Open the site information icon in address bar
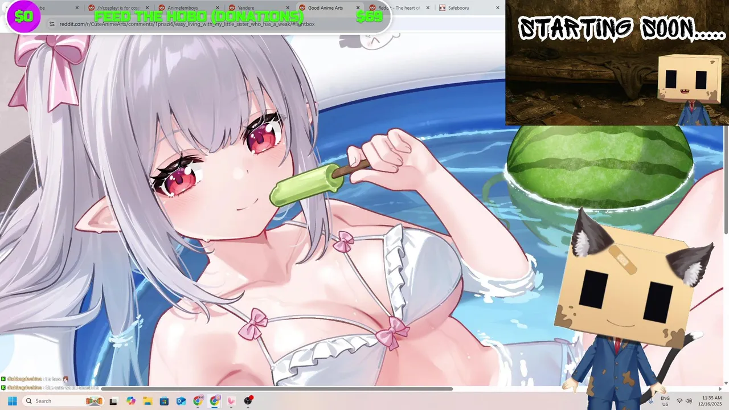This screenshot has height=410, width=729. [x=52, y=24]
